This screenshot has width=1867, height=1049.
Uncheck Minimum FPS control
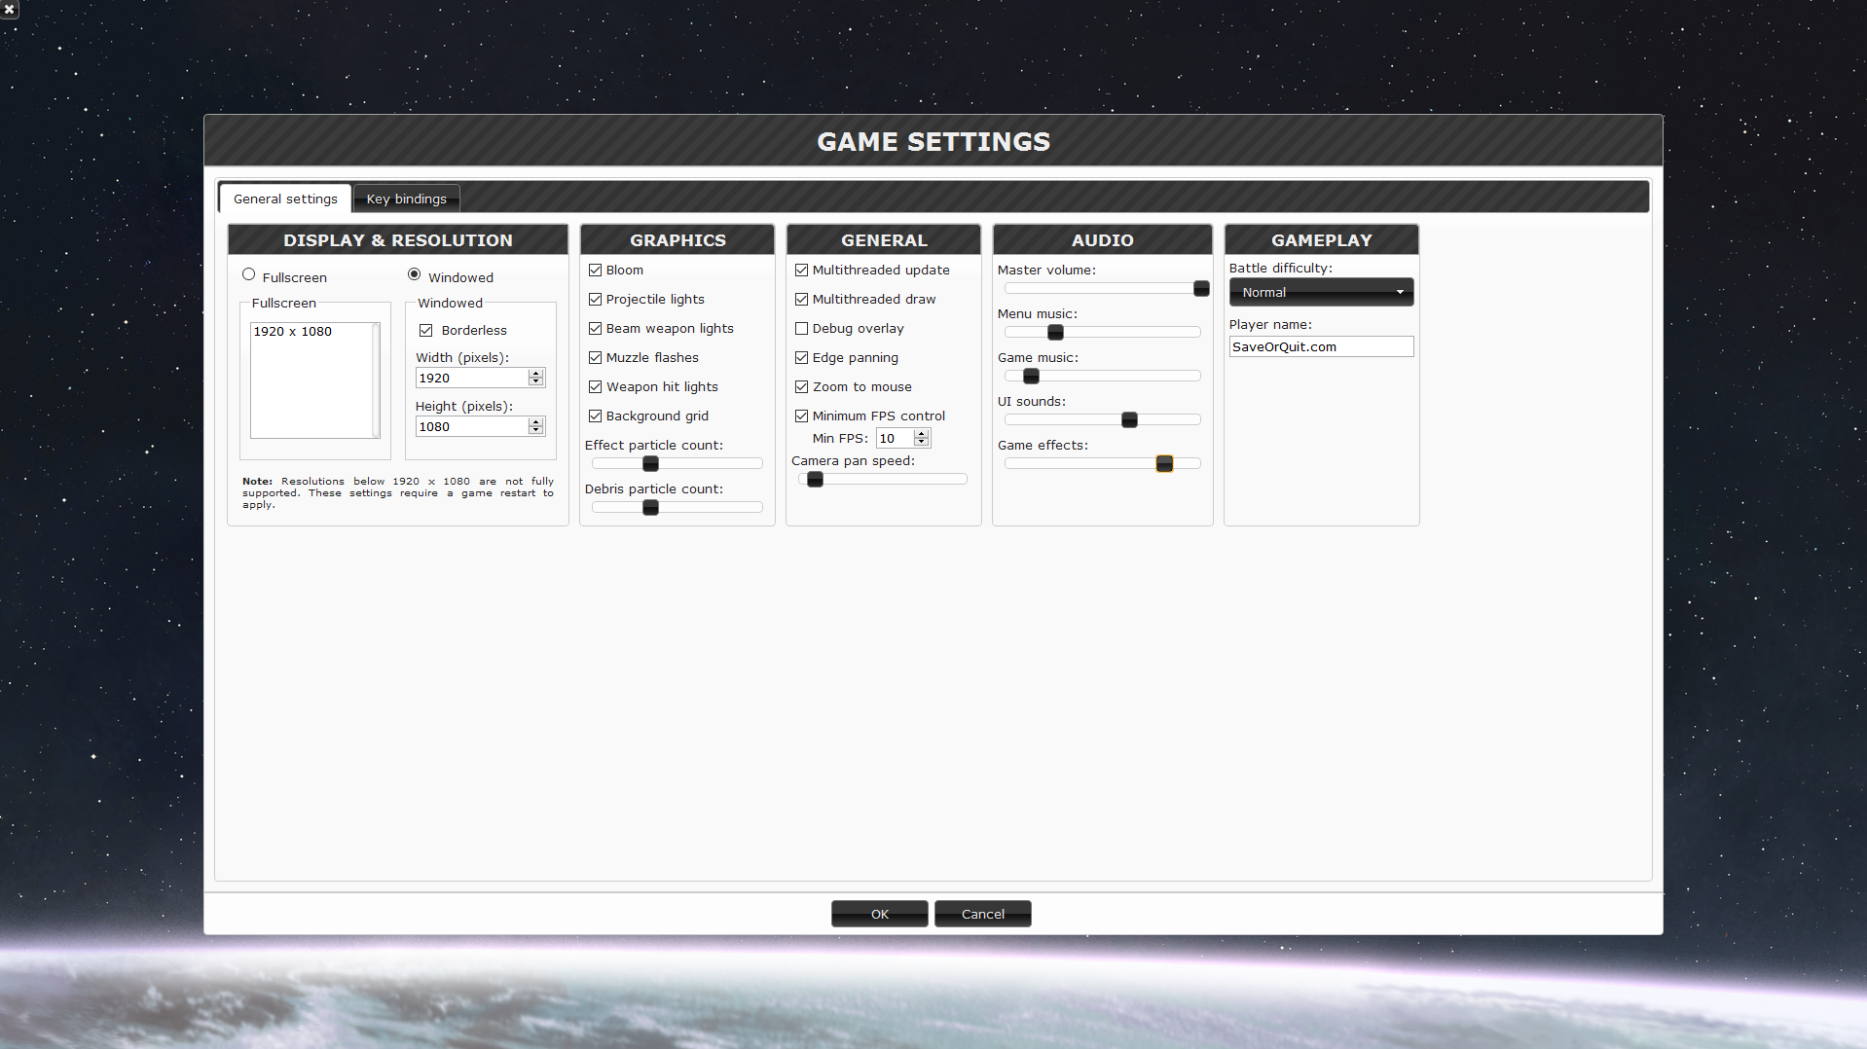pyautogui.click(x=802, y=416)
